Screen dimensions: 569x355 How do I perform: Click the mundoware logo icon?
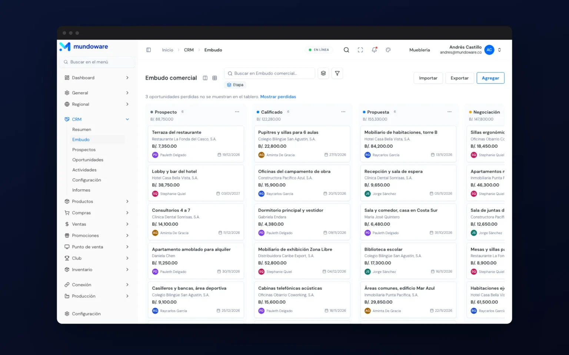[x=65, y=46]
